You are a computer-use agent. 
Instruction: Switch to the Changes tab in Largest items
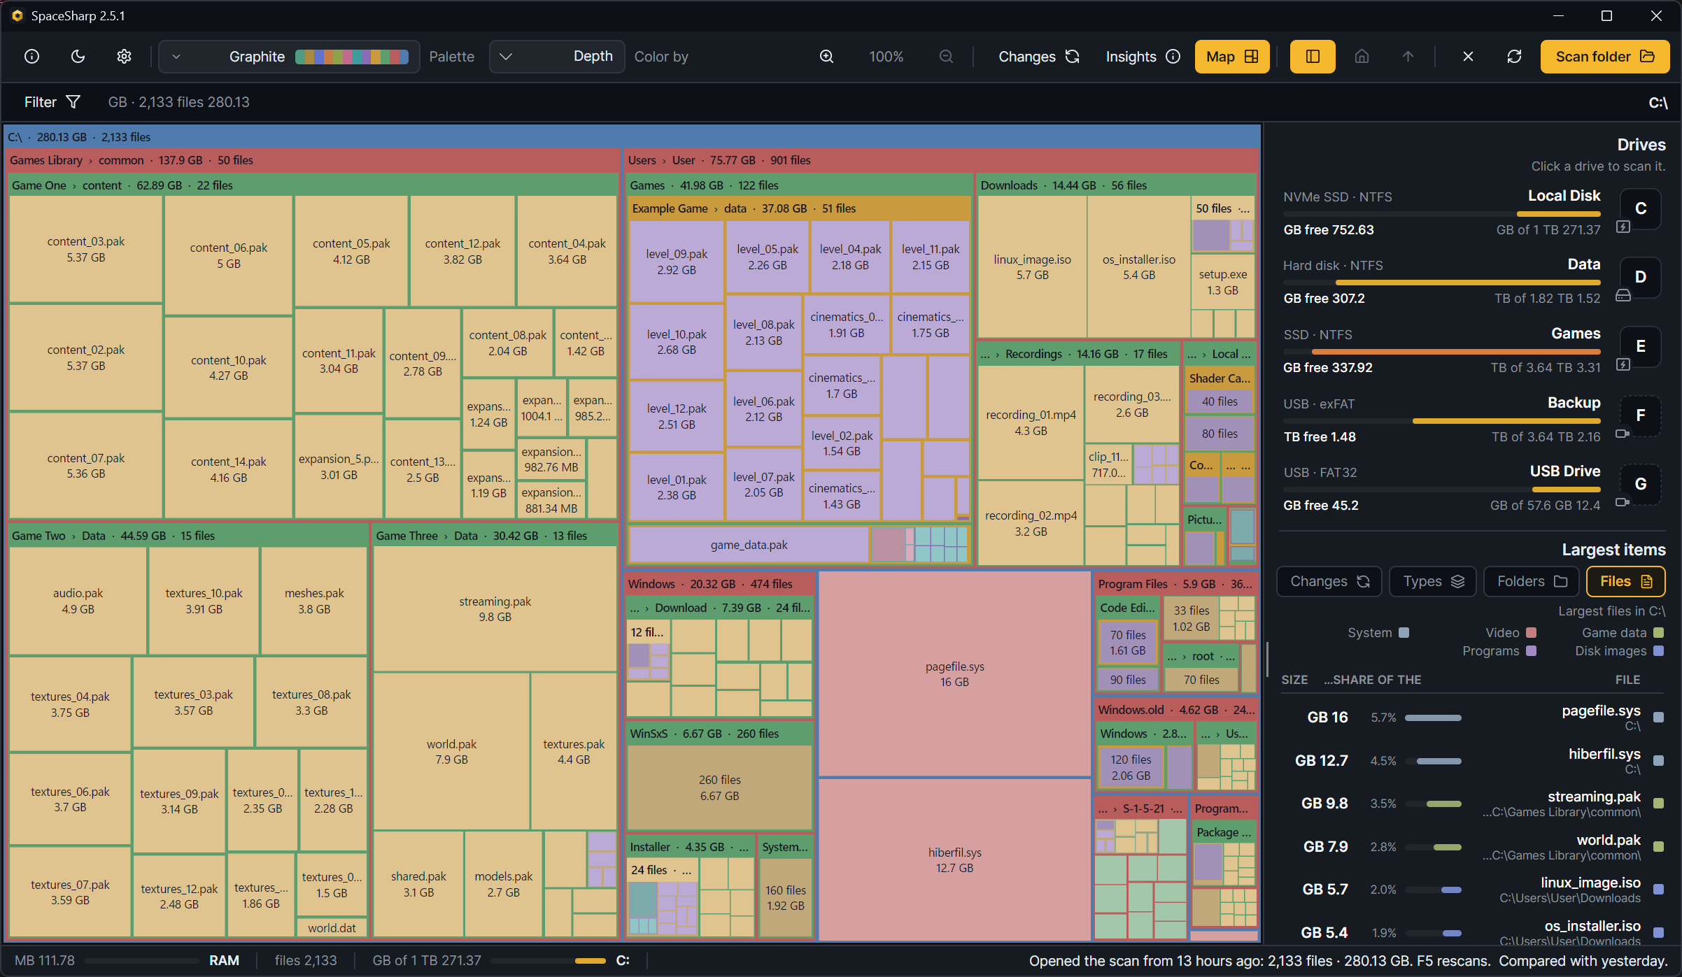point(1329,581)
